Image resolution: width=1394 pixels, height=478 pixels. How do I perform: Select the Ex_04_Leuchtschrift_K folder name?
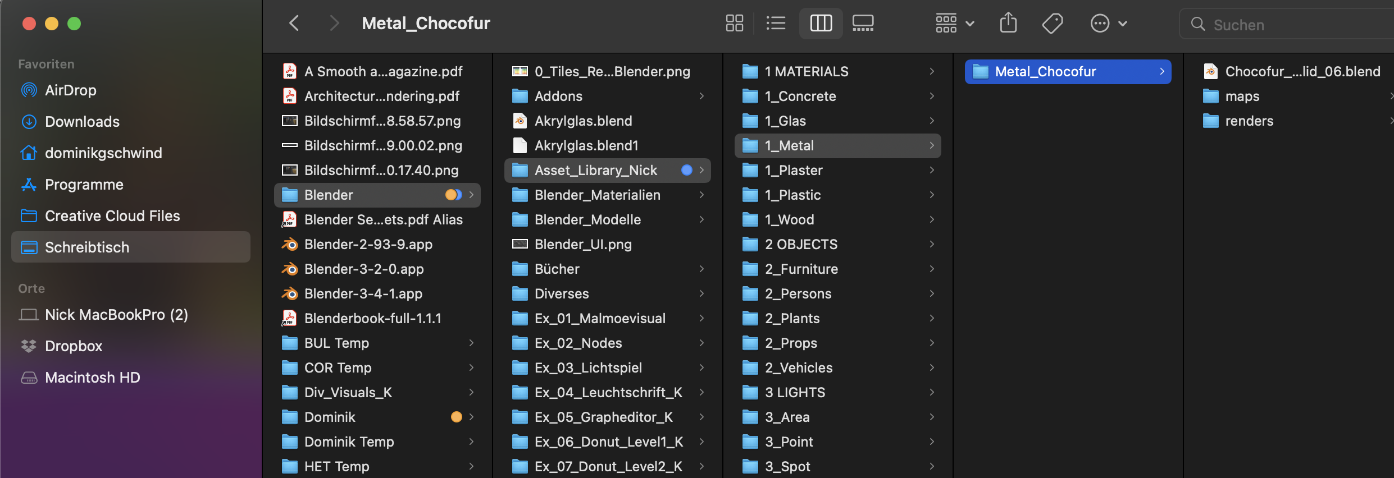click(608, 392)
